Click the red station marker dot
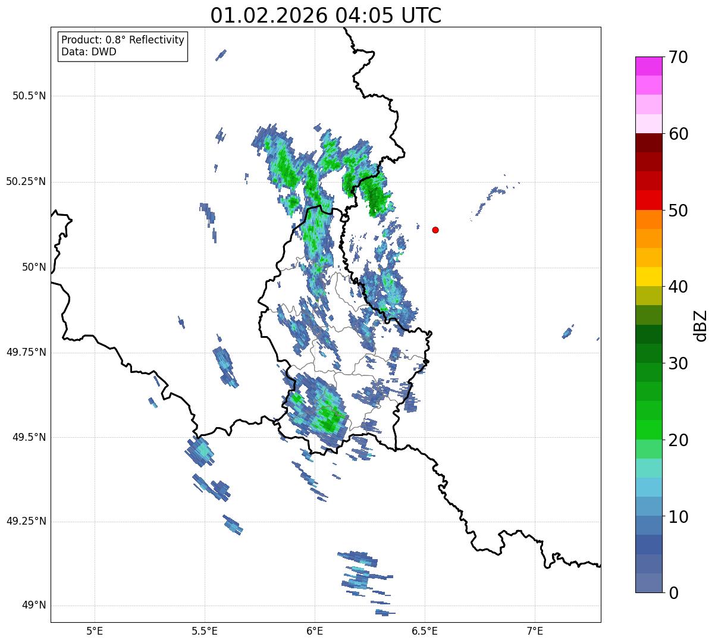The height and width of the screenshot is (643, 715). tap(435, 230)
